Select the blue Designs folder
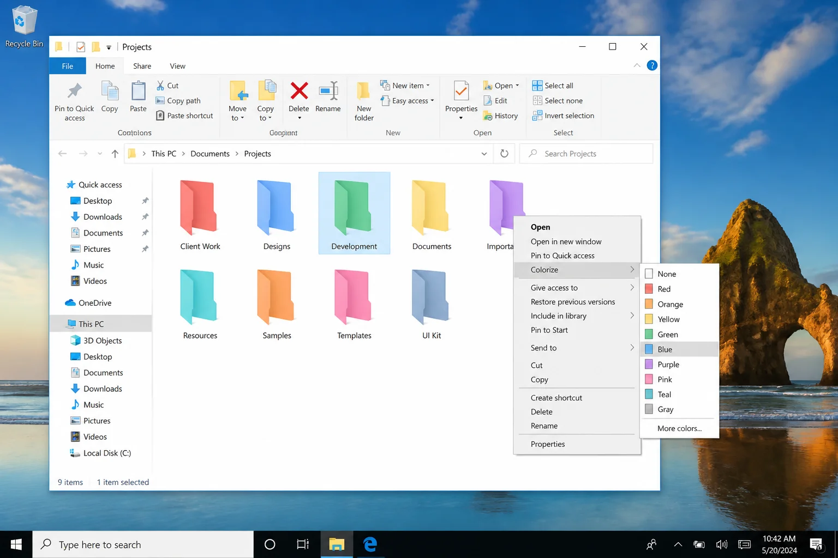The width and height of the screenshot is (838, 558). tap(277, 215)
